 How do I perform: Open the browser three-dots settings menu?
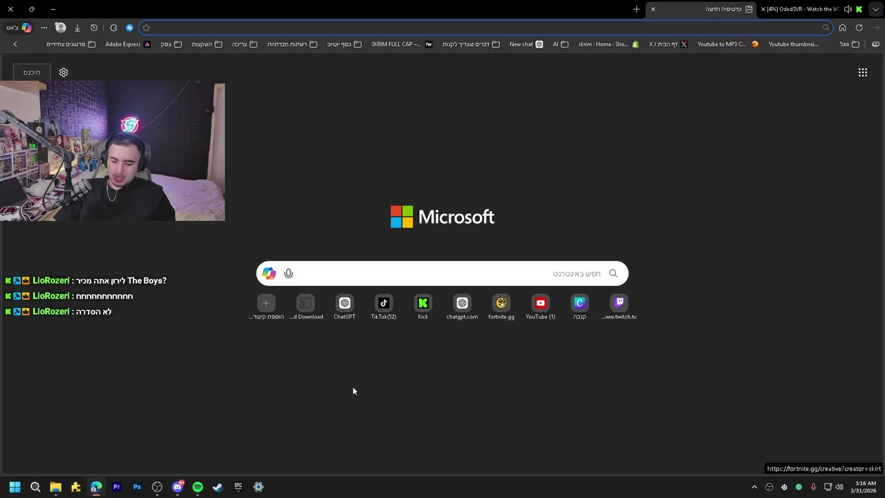(x=44, y=28)
